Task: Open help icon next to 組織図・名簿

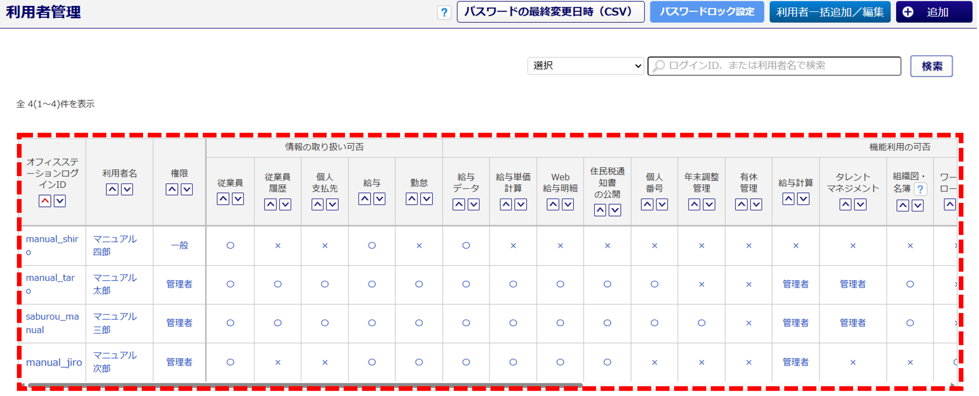Action: tap(920, 189)
